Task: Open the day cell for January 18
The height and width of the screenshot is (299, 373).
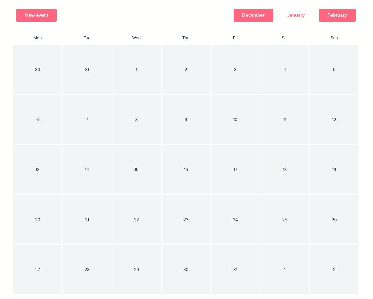Action: pyautogui.click(x=285, y=170)
